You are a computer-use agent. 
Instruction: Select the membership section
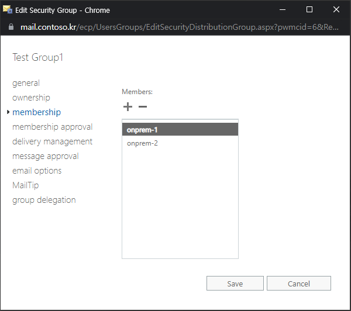(x=36, y=112)
